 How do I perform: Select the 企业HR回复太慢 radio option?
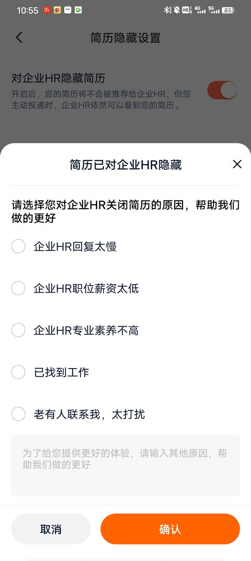(x=18, y=246)
